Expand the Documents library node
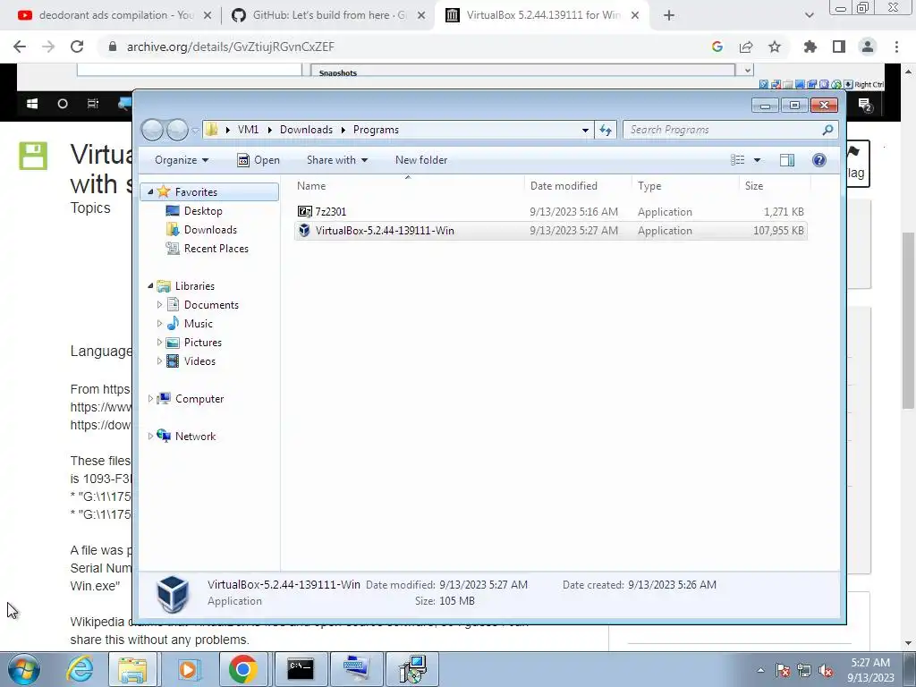Screen dimensions: 916x687 (x=159, y=305)
